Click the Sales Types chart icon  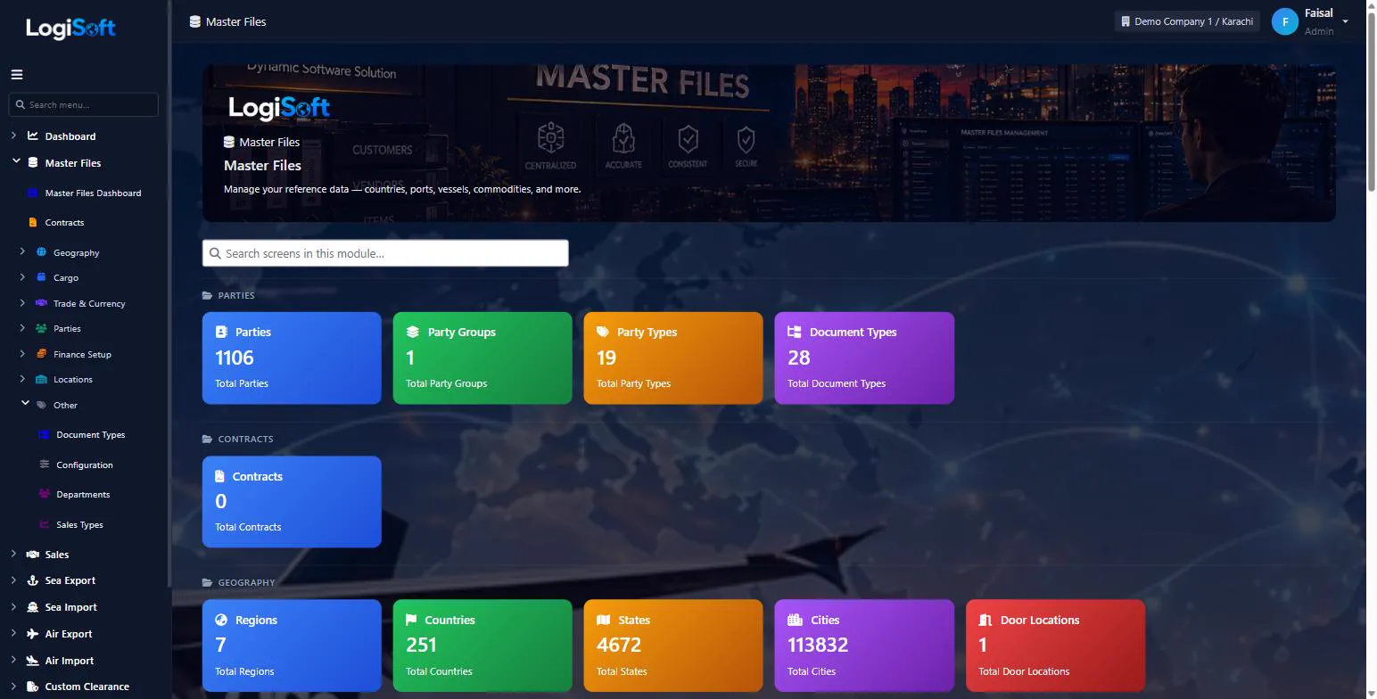coord(44,524)
